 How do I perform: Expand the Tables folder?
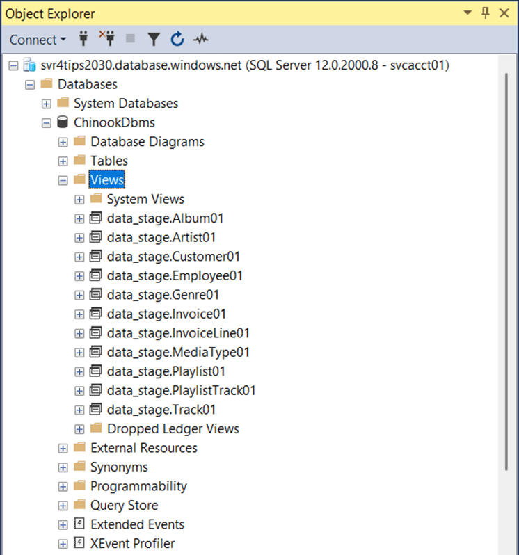[x=63, y=161]
